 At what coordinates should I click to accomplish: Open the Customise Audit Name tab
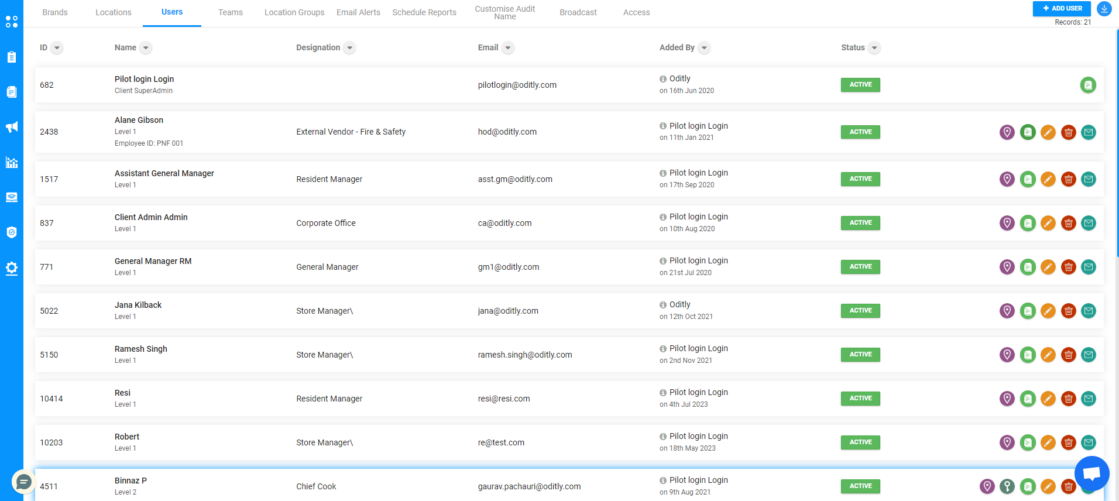pos(505,12)
